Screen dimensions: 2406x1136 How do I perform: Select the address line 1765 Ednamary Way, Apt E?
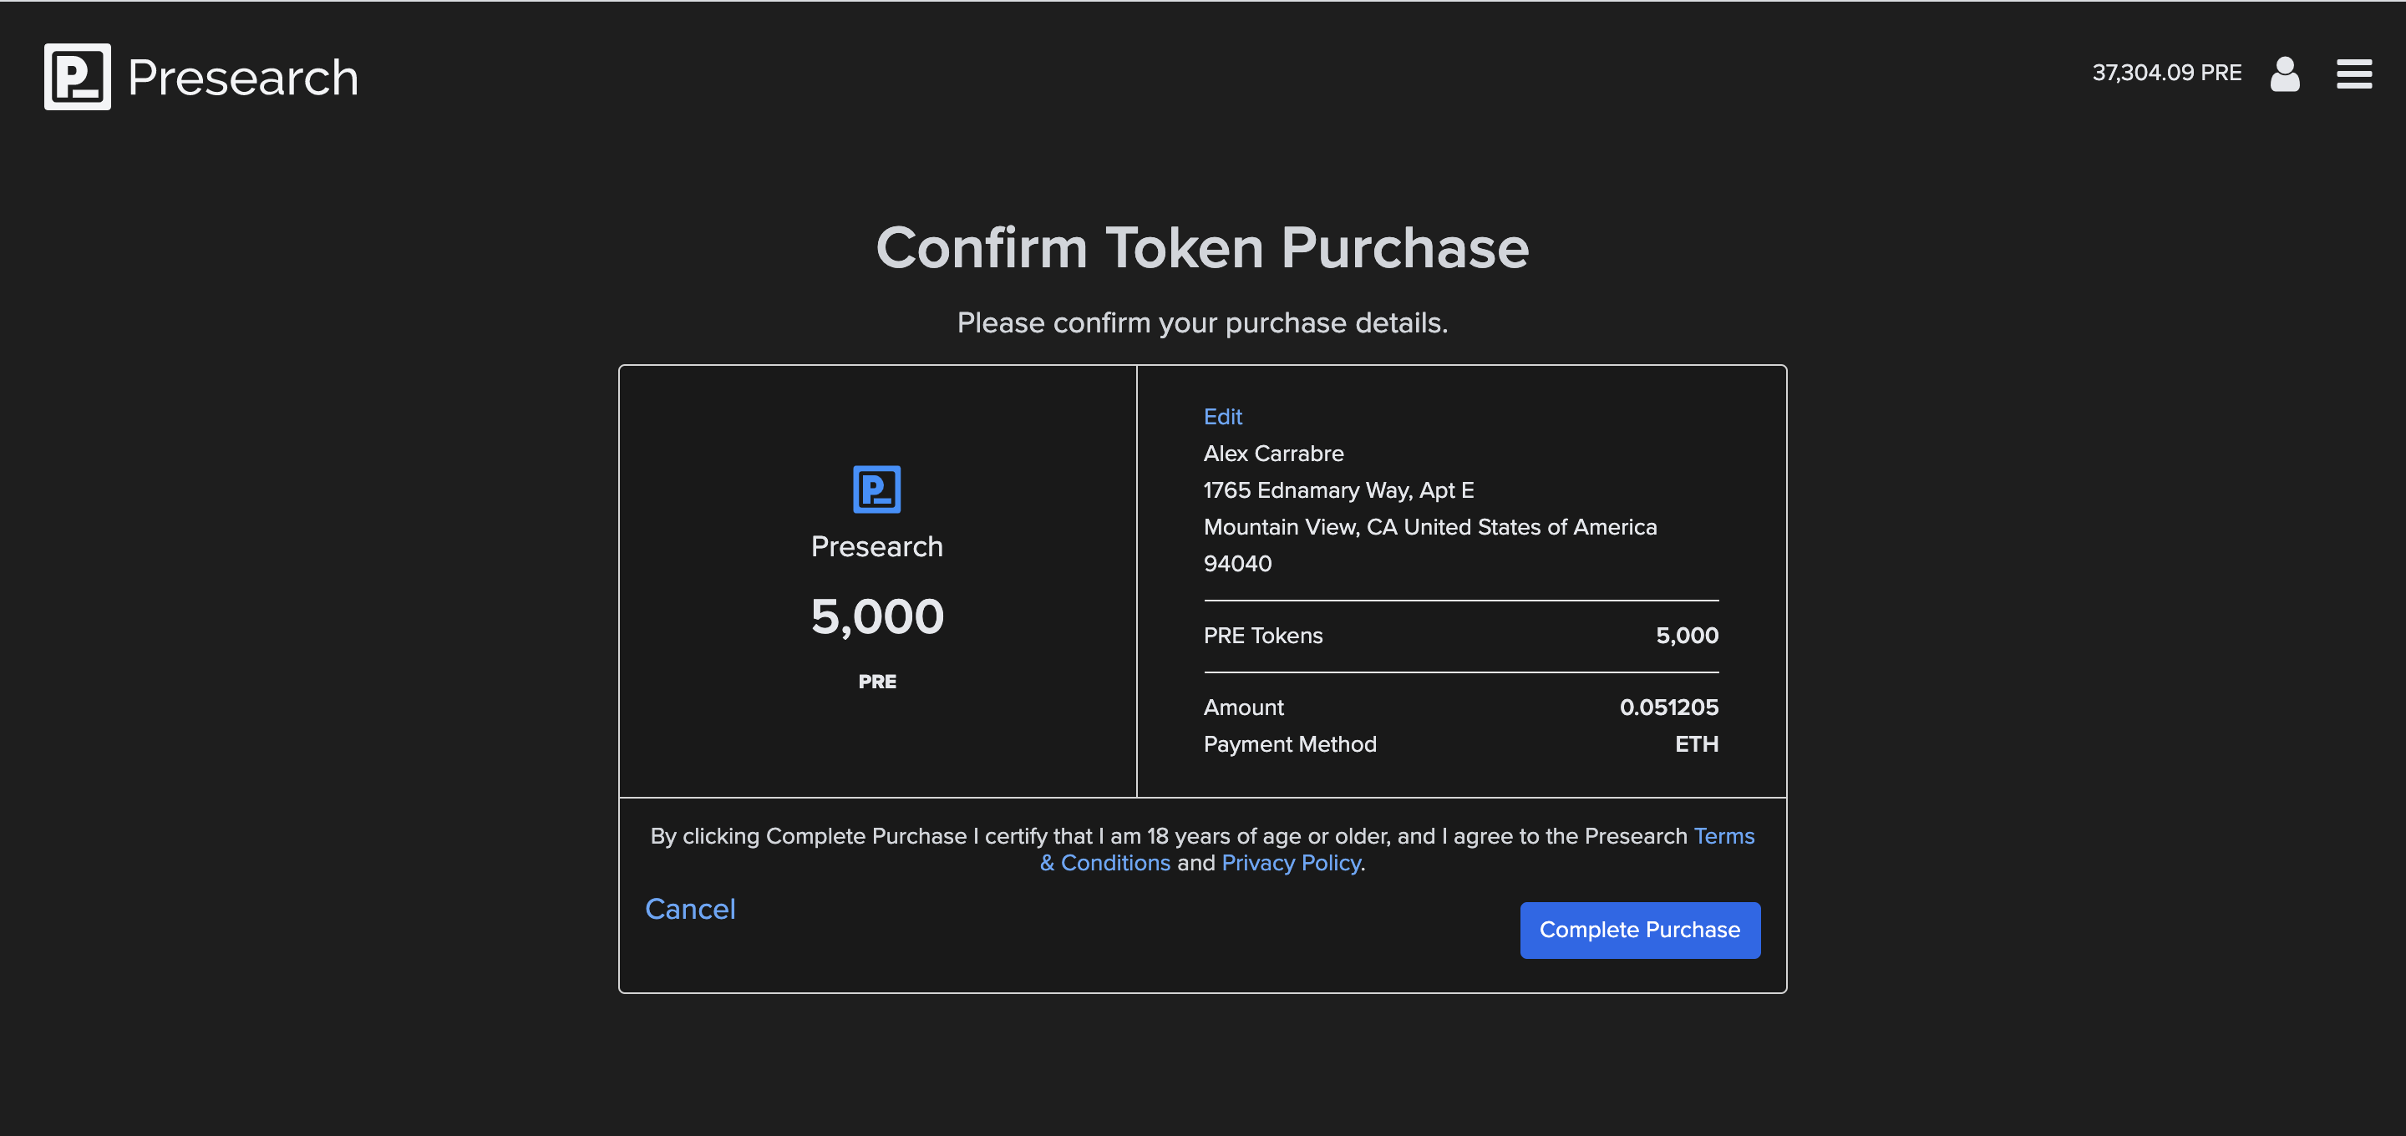coord(1338,490)
